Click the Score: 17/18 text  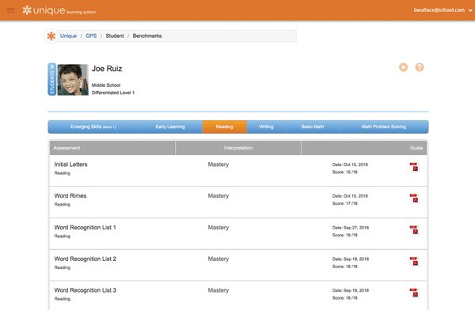tap(345, 203)
